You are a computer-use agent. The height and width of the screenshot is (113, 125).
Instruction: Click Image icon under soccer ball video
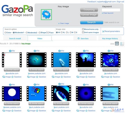click(102, 77)
